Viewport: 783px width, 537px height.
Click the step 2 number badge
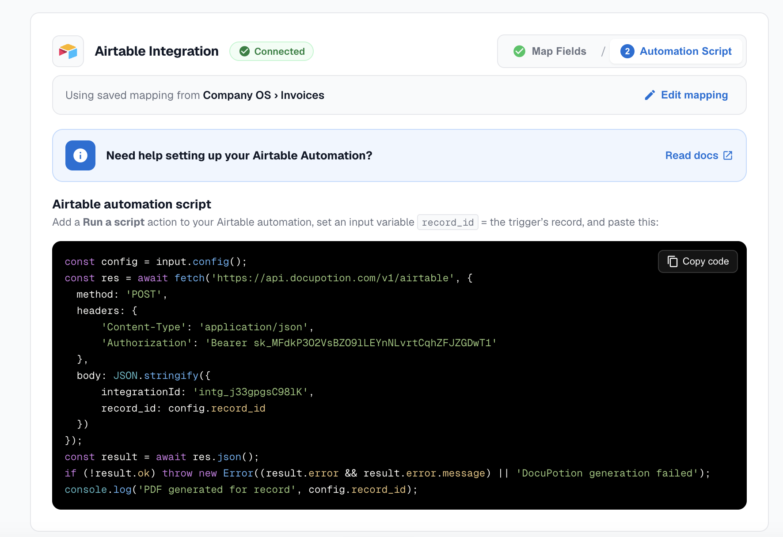click(x=627, y=51)
